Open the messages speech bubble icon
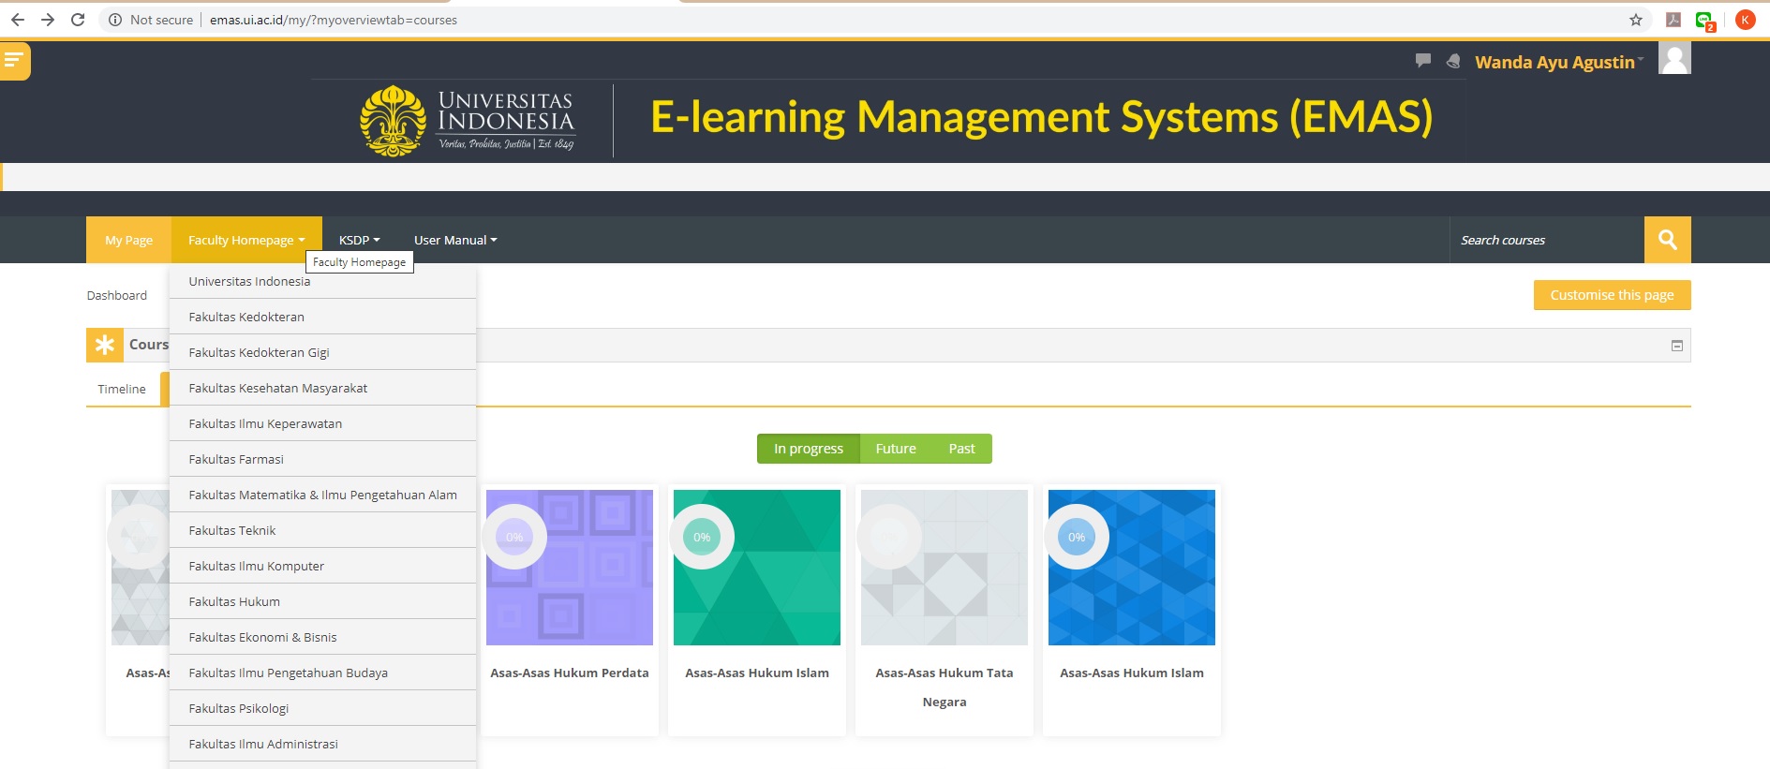Image resolution: width=1770 pixels, height=769 pixels. 1423,61
